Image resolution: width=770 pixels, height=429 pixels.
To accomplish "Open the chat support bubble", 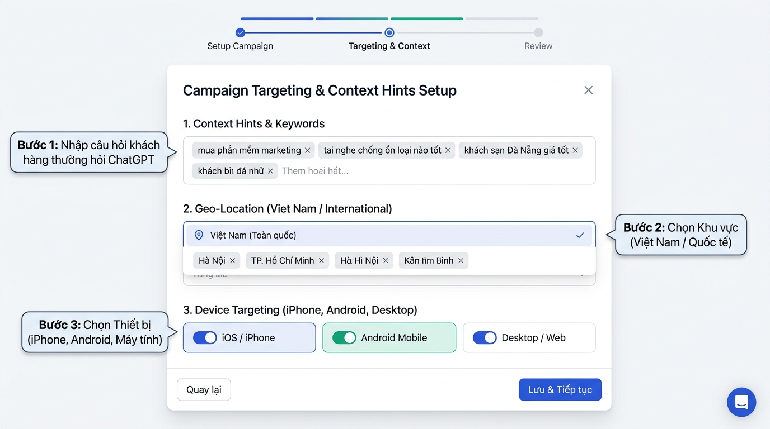I will (741, 402).
